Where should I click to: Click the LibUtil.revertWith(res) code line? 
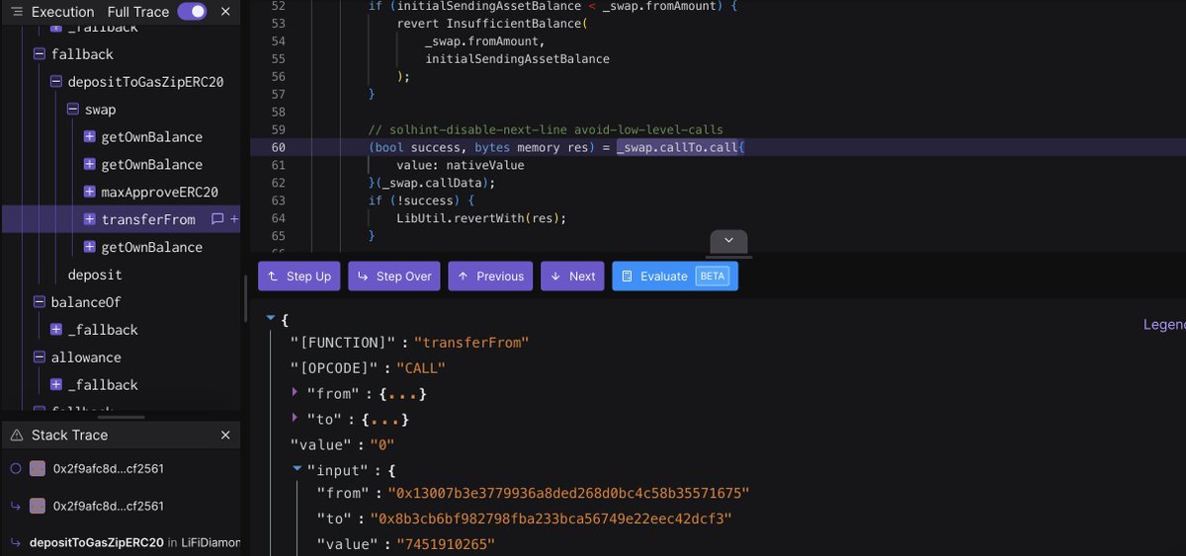pyautogui.click(x=481, y=218)
